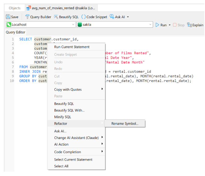Screen dimensions: 205x176
Task: Click the Query Builder toolbar label
Action: [x=41, y=17]
